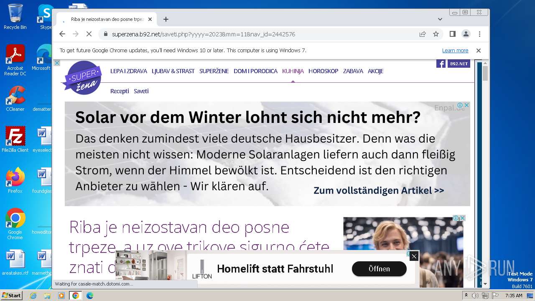Open the Chrome side panel
The width and height of the screenshot is (535, 301).
(x=452, y=34)
